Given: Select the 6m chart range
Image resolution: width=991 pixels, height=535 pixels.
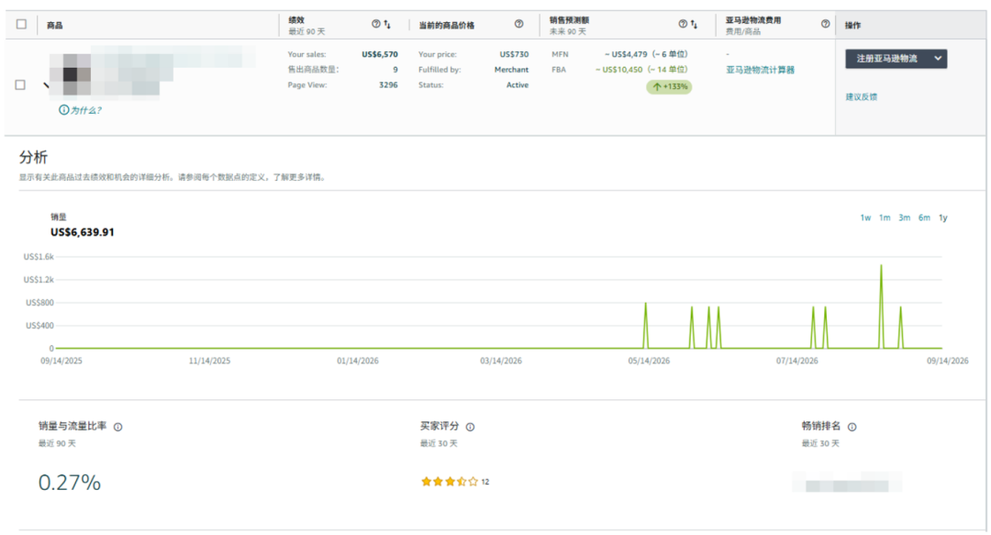Looking at the screenshot, I should click(924, 217).
